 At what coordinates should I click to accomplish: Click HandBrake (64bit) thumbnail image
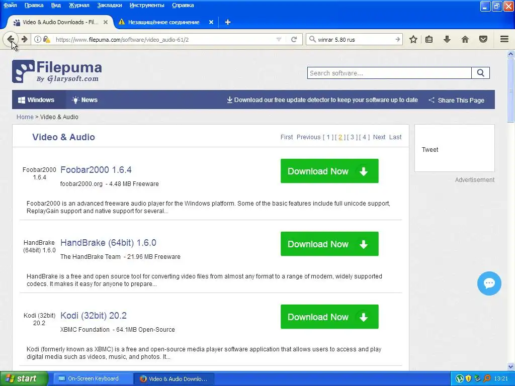coord(39,246)
